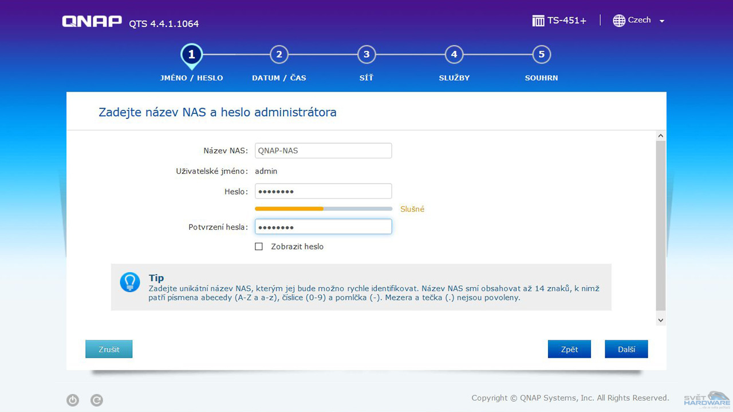Cancel setup with the Zrušit button
The height and width of the screenshot is (412, 733).
click(109, 349)
